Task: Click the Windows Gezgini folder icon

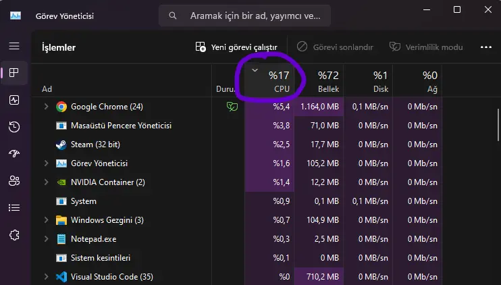Action: (61, 220)
